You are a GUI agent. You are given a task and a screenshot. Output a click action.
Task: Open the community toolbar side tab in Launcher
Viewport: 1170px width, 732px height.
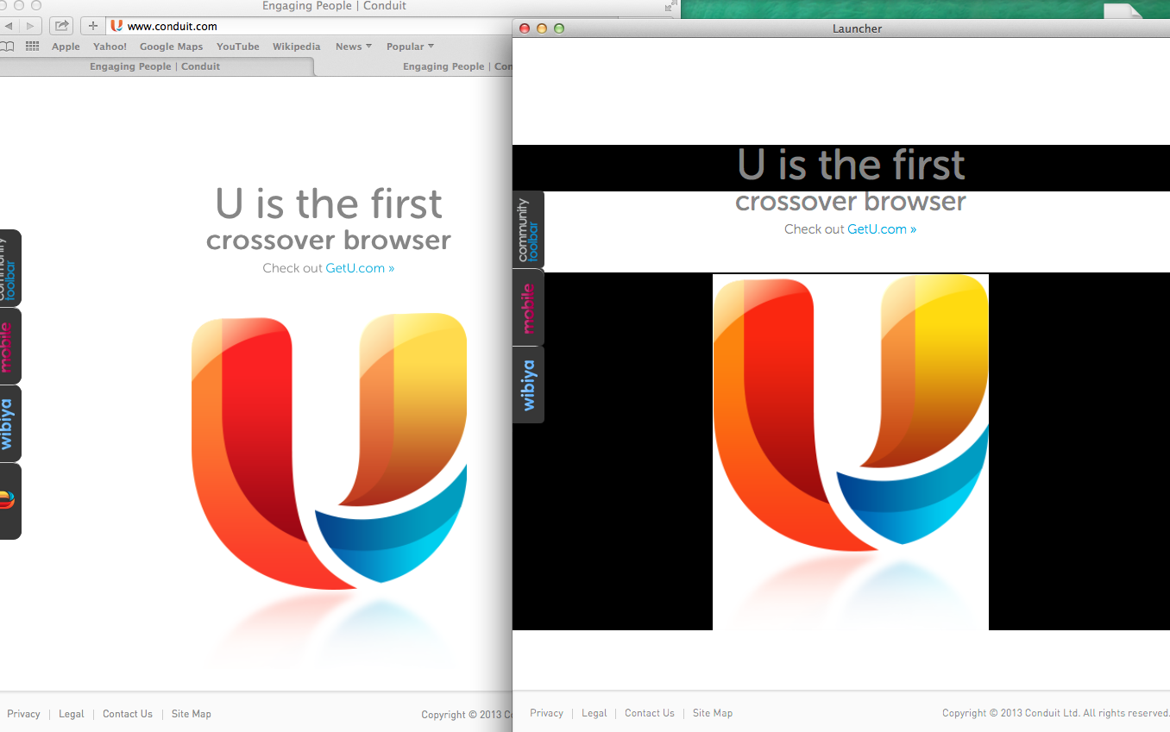click(528, 229)
